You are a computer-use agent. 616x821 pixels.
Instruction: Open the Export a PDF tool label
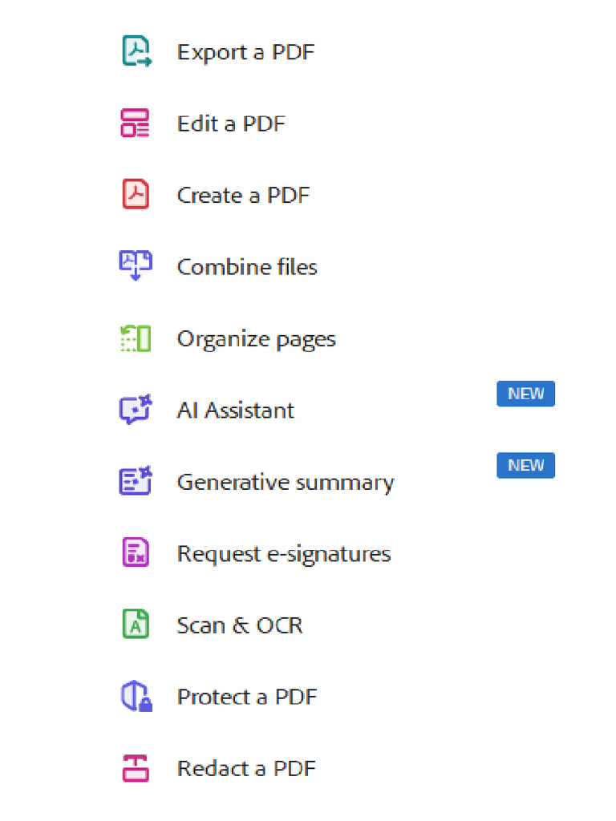pos(245,52)
